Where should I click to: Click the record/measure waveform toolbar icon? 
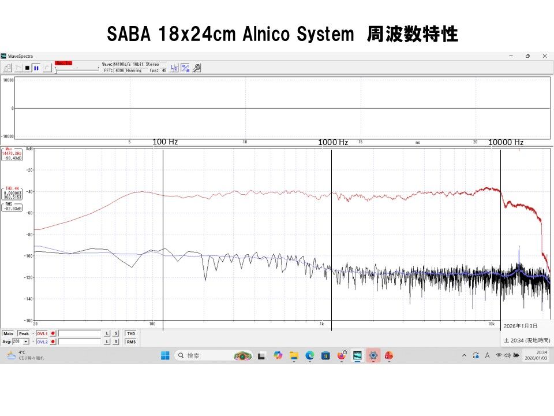pyautogui.click(x=18, y=68)
